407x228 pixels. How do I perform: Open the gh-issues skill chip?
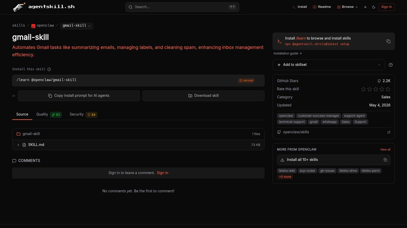[x=327, y=171]
